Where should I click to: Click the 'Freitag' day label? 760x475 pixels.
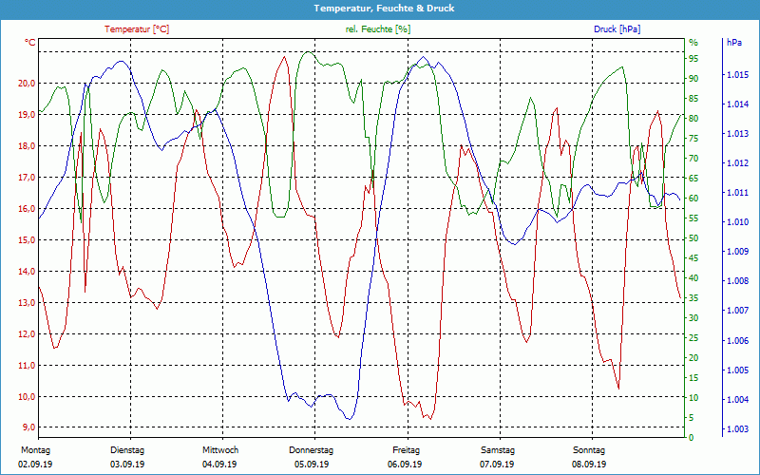(407, 450)
